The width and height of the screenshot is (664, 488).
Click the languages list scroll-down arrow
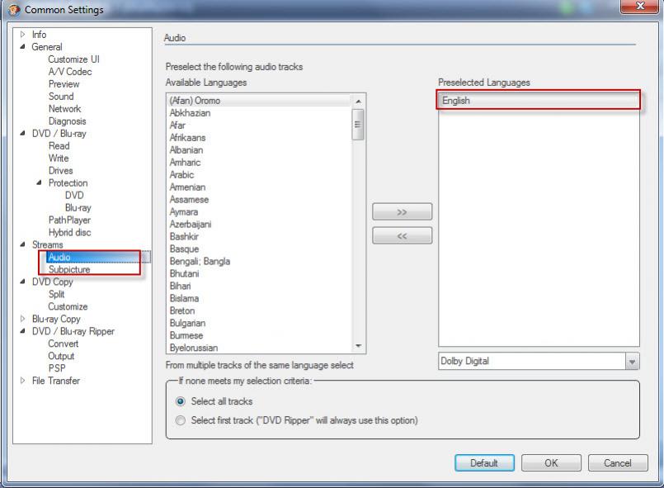[x=358, y=346]
